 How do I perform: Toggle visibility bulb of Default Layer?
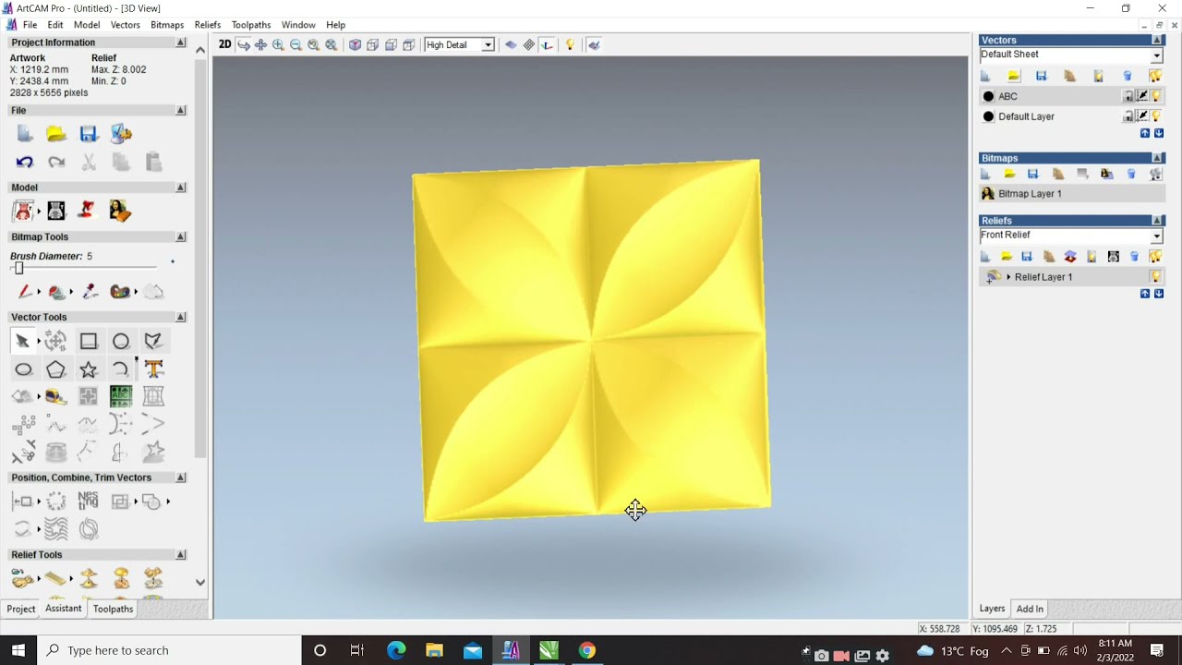tap(1156, 116)
